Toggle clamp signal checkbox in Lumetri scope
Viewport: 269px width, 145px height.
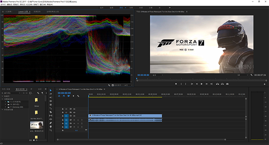click(x=113, y=85)
